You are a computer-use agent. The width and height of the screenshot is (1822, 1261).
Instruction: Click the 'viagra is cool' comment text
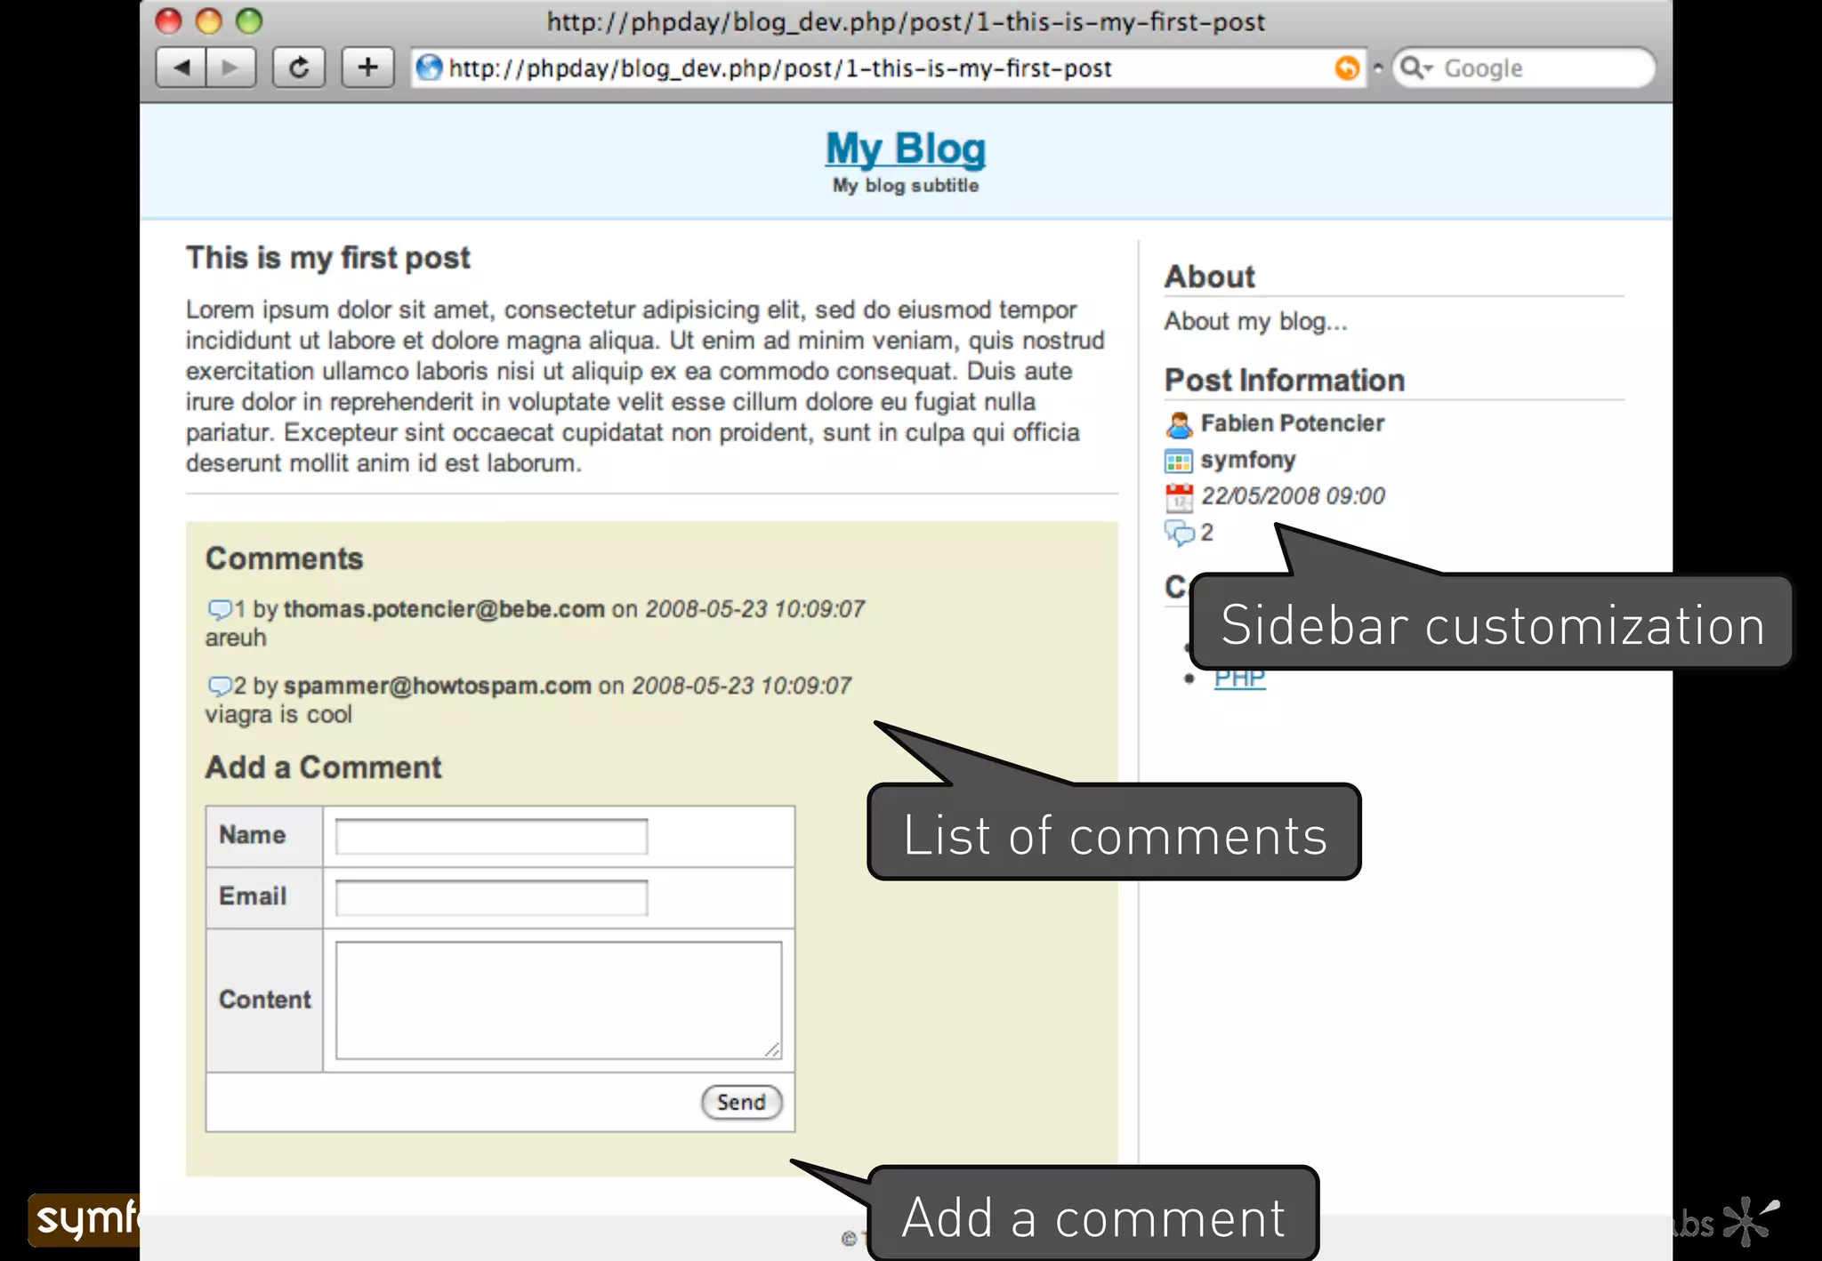point(278,714)
